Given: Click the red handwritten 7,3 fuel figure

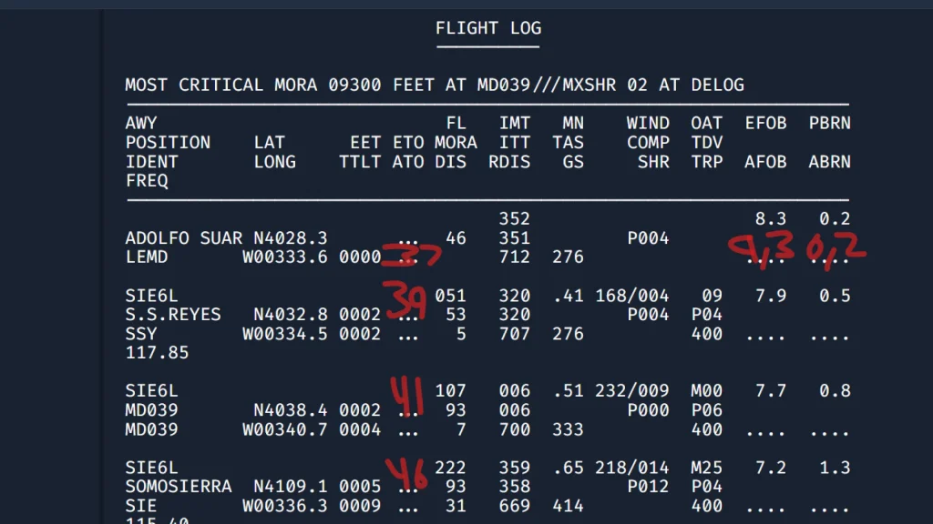Looking at the screenshot, I should 762,251.
